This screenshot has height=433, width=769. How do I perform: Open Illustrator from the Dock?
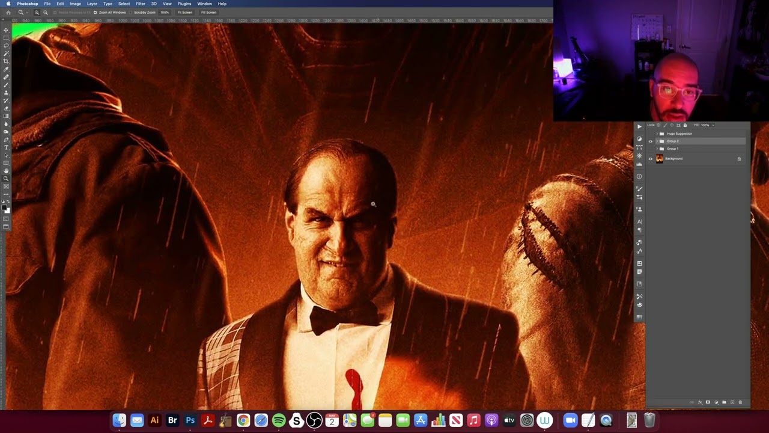tap(154, 420)
